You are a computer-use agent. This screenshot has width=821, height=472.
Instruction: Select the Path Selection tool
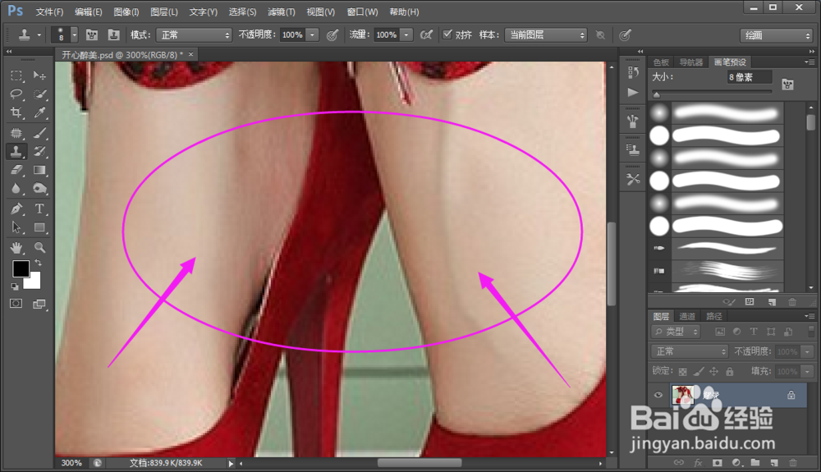point(16,227)
